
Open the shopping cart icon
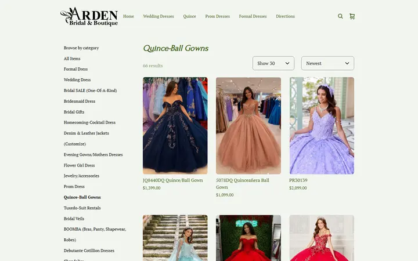(352, 16)
